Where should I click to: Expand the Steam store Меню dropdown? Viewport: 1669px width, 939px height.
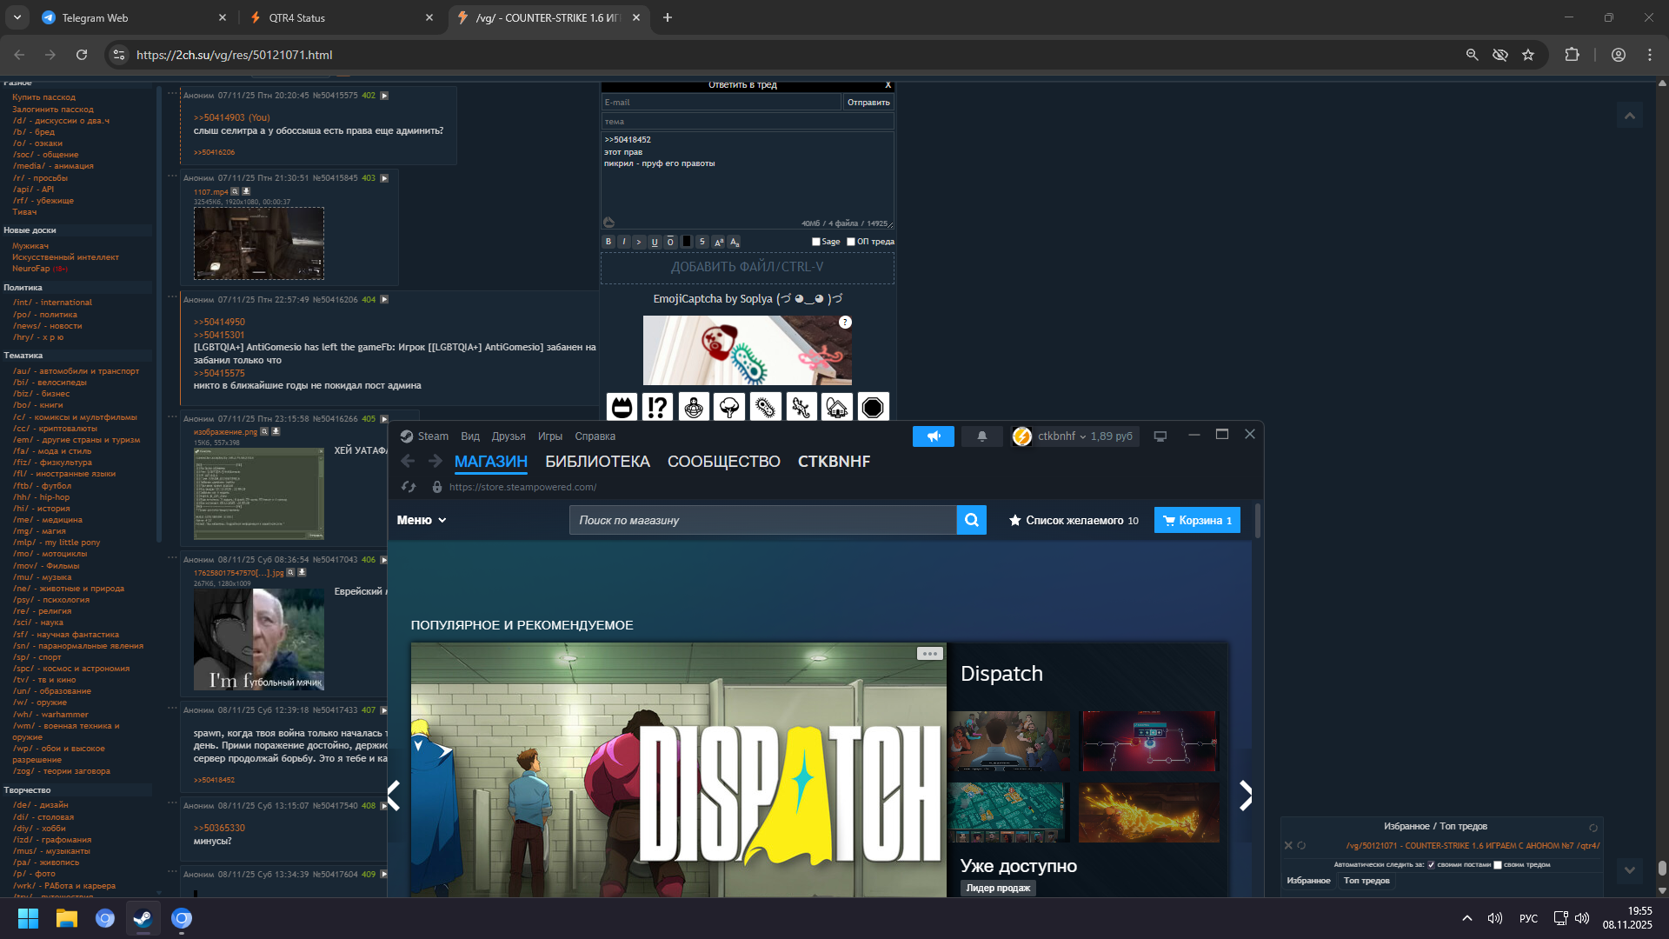pos(422,520)
